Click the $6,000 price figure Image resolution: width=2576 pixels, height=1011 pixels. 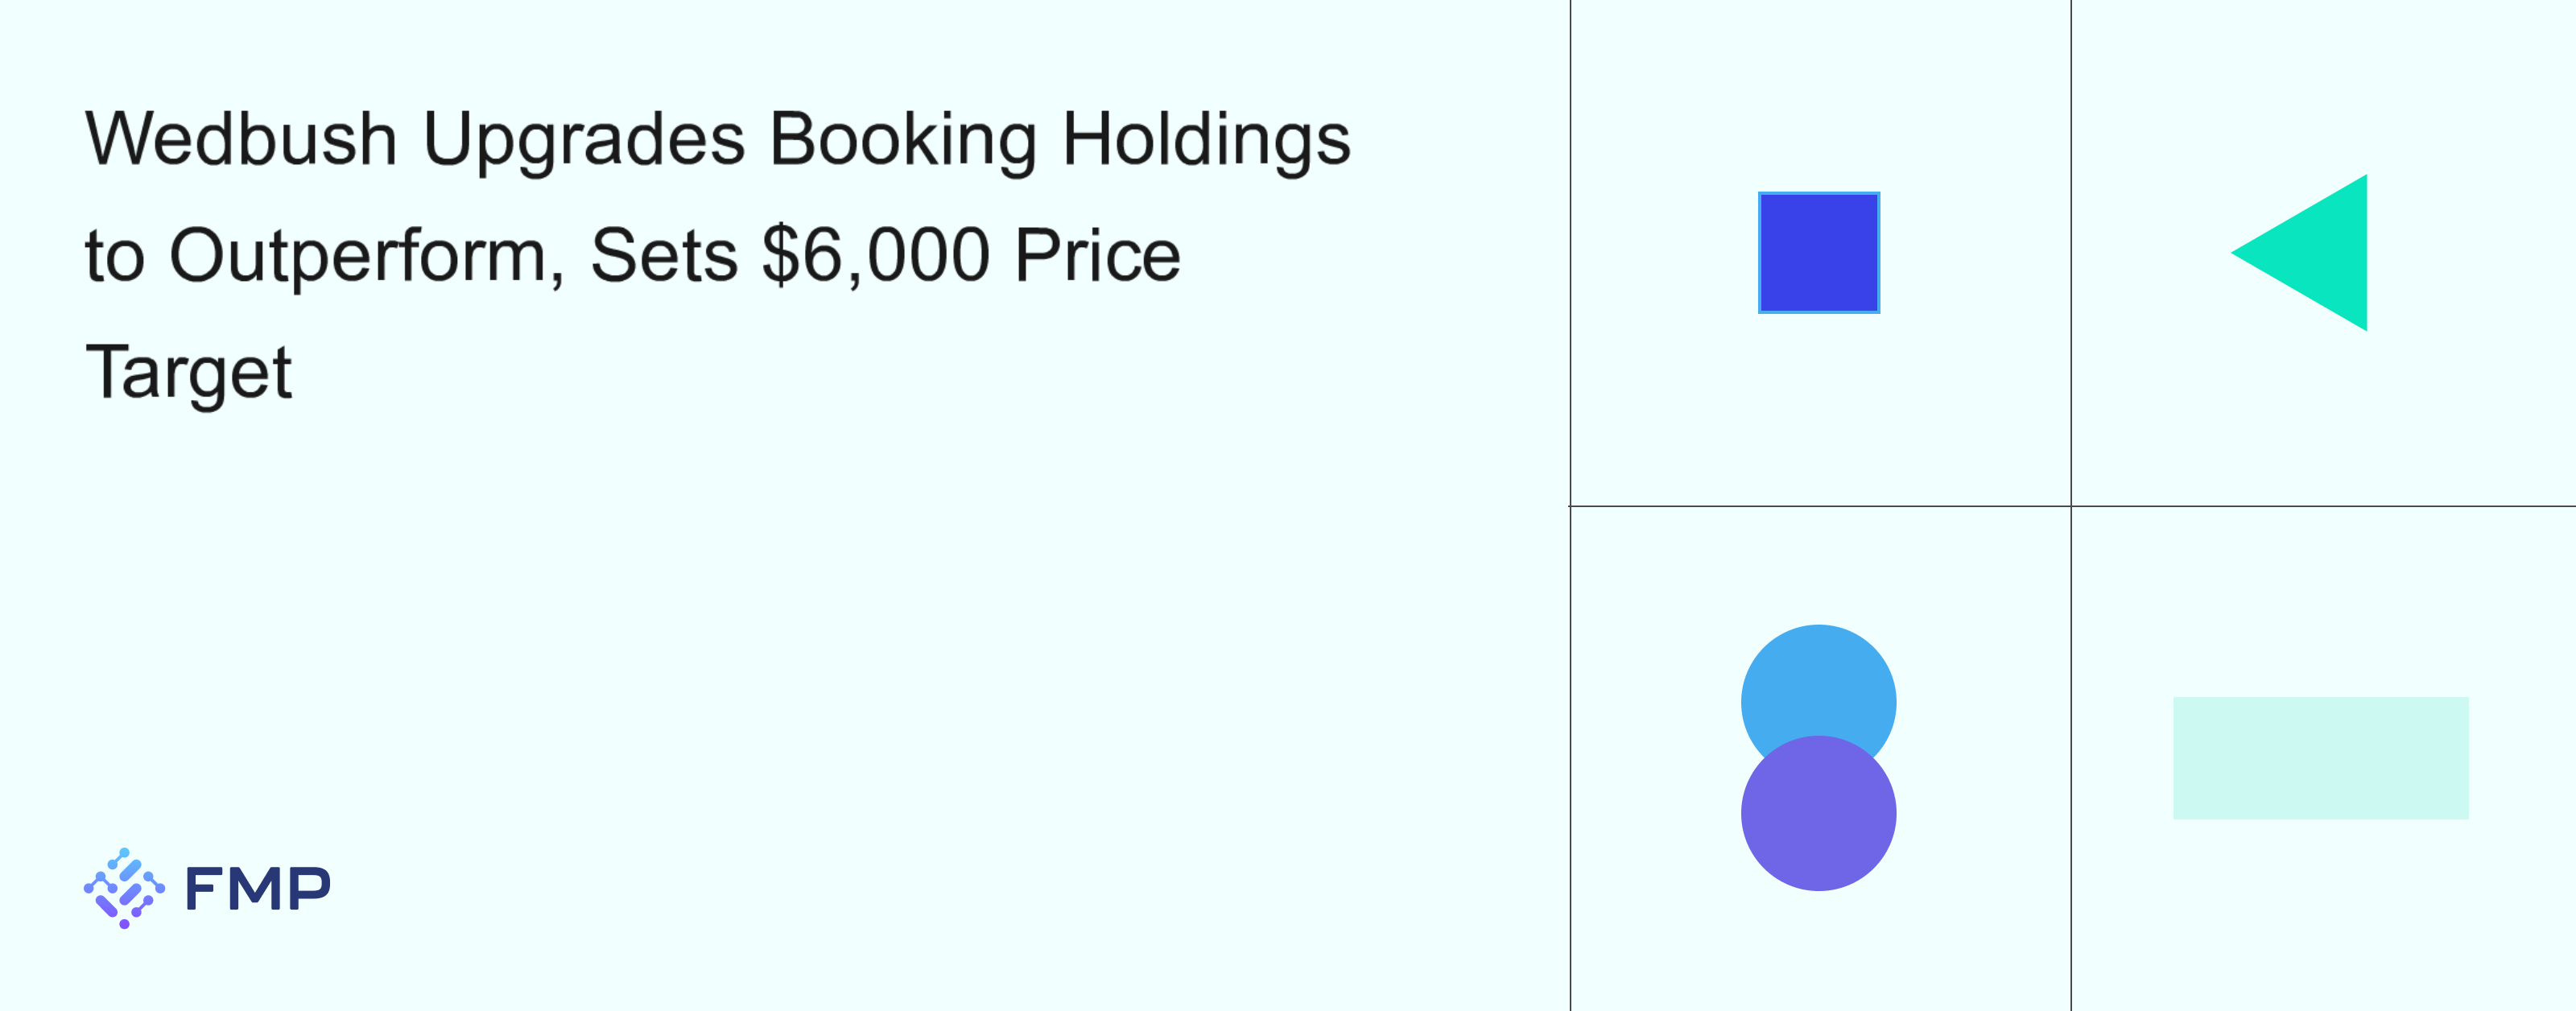click(x=876, y=256)
